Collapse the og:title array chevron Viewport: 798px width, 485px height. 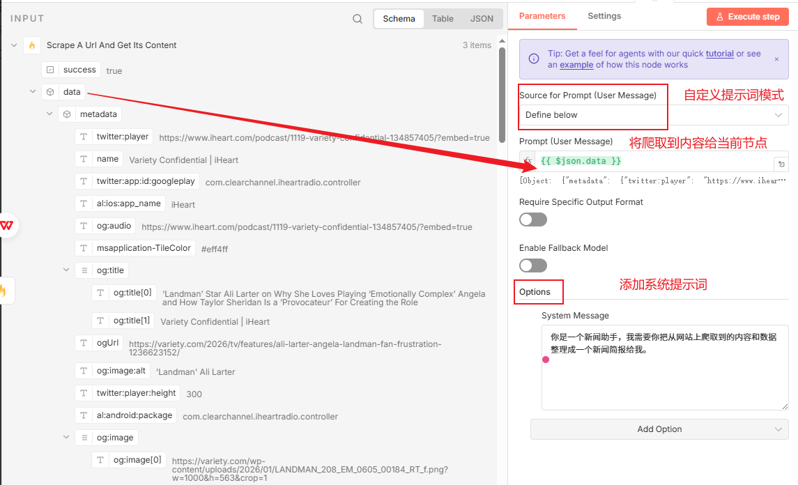click(66, 270)
